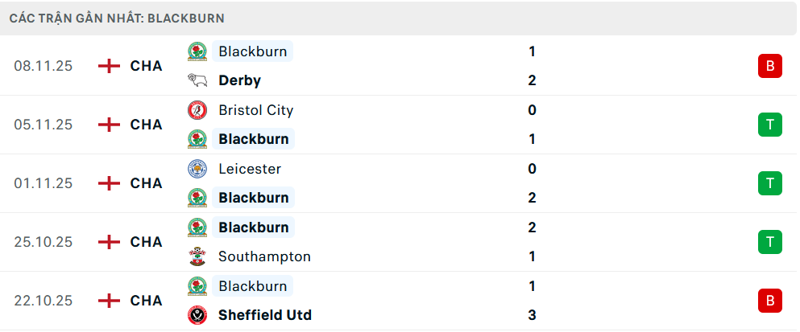The image size is (800, 332).
Task: Select the CHA league label on 01.11.25 row
Action: coord(146,183)
